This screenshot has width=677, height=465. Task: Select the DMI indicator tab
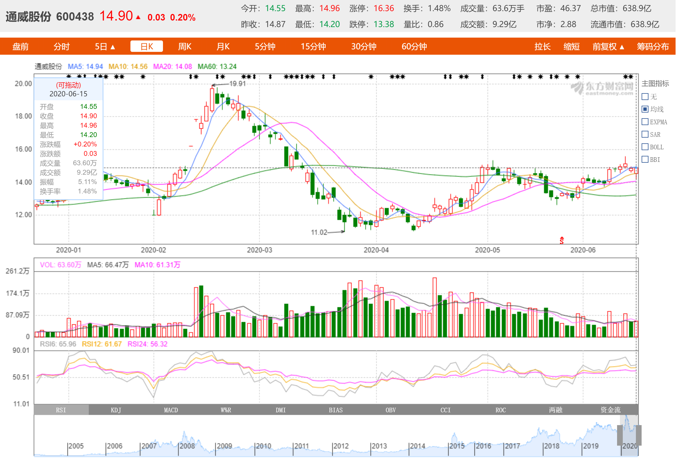pyautogui.click(x=281, y=410)
